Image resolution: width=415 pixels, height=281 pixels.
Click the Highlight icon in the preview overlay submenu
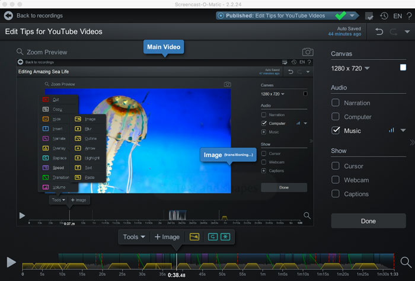click(x=78, y=158)
